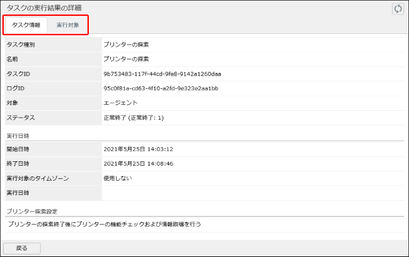Click the refresh icon in top-right corner
Screen dimensions: 409x257
397,9
